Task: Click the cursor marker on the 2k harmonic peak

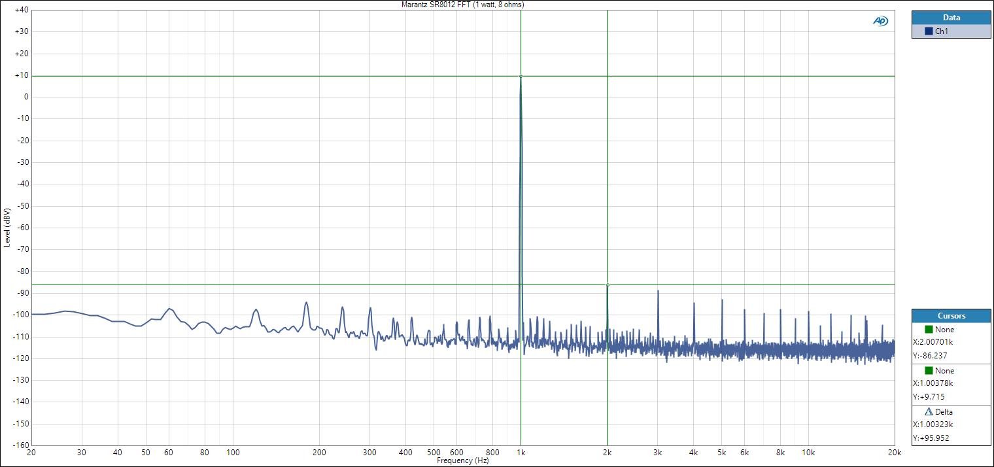Action: [x=608, y=285]
